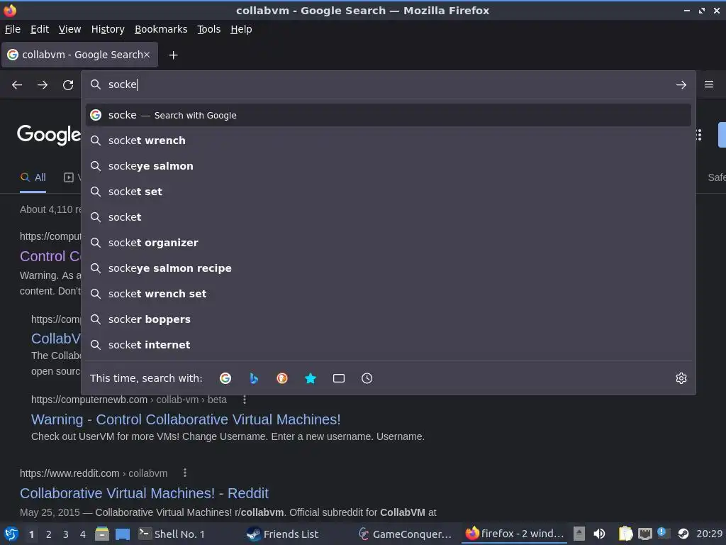Image resolution: width=726 pixels, height=545 pixels.
Task: Search this time with DuckDuckGo icon
Action: pos(282,378)
